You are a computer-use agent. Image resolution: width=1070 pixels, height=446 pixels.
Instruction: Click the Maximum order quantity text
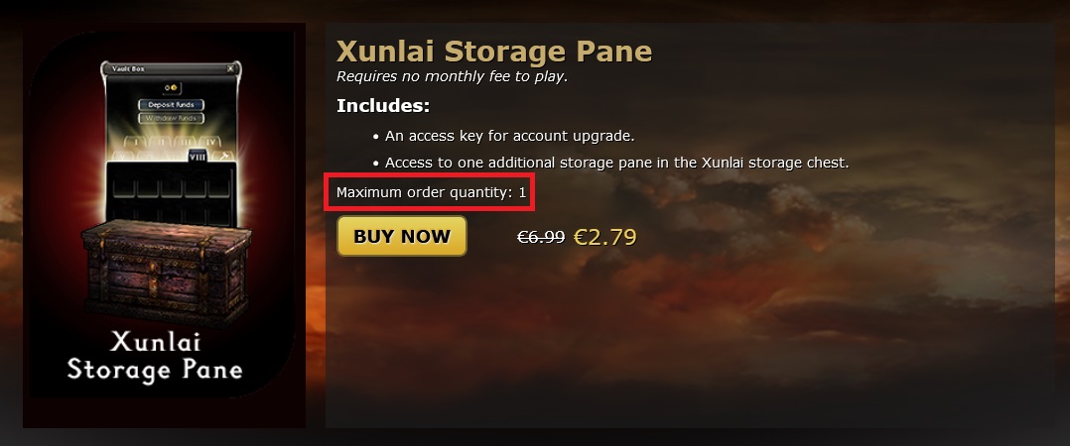click(431, 191)
